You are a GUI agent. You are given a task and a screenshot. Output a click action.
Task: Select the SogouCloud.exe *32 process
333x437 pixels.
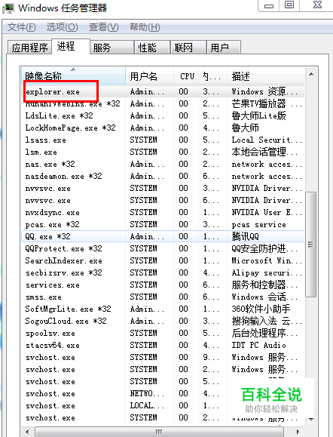[163, 321]
